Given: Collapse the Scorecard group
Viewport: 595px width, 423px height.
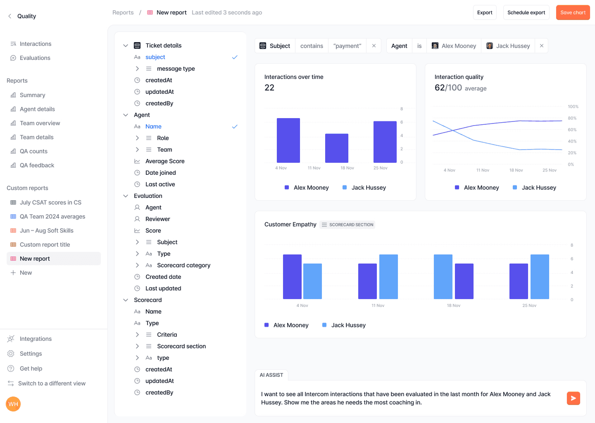Looking at the screenshot, I should coord(126,300).
